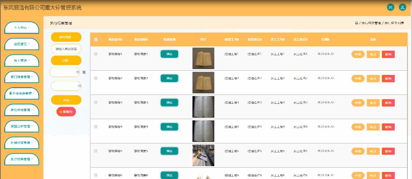Check the checkbox for row 事故编号5
This screenshot has width=412, height=179.
(x=96, y=151)
